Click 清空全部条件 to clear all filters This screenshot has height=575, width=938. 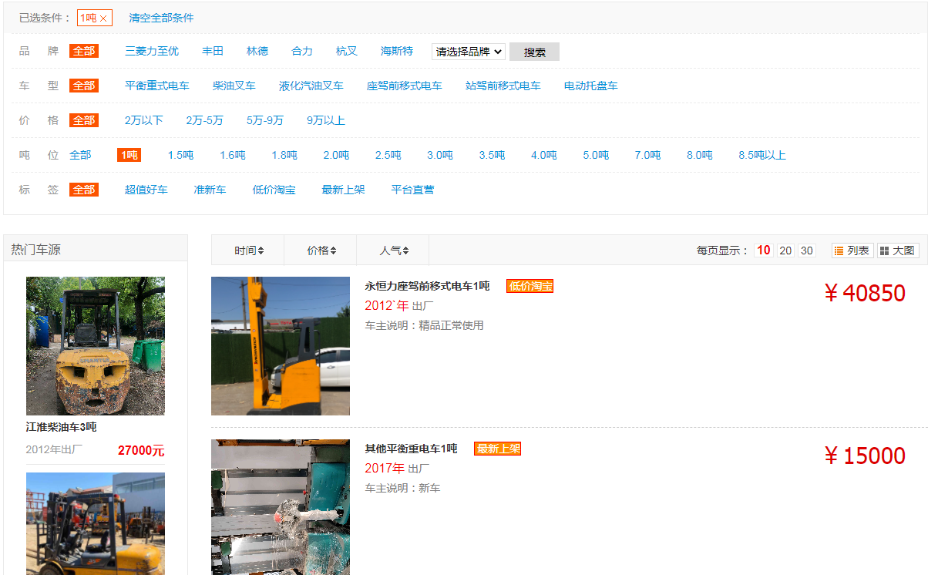click(161, 18)
